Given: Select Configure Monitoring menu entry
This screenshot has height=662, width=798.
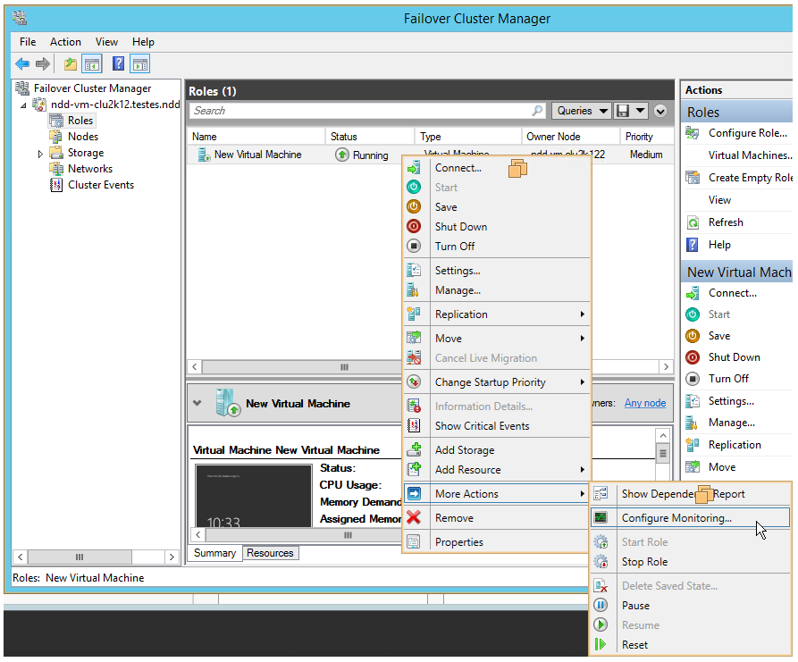Looking at the screenshot, I should pos(676,518).
